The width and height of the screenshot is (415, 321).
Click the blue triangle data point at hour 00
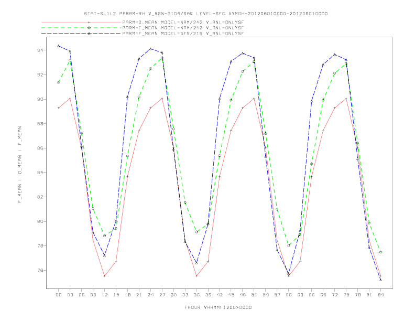pos(59,46)
